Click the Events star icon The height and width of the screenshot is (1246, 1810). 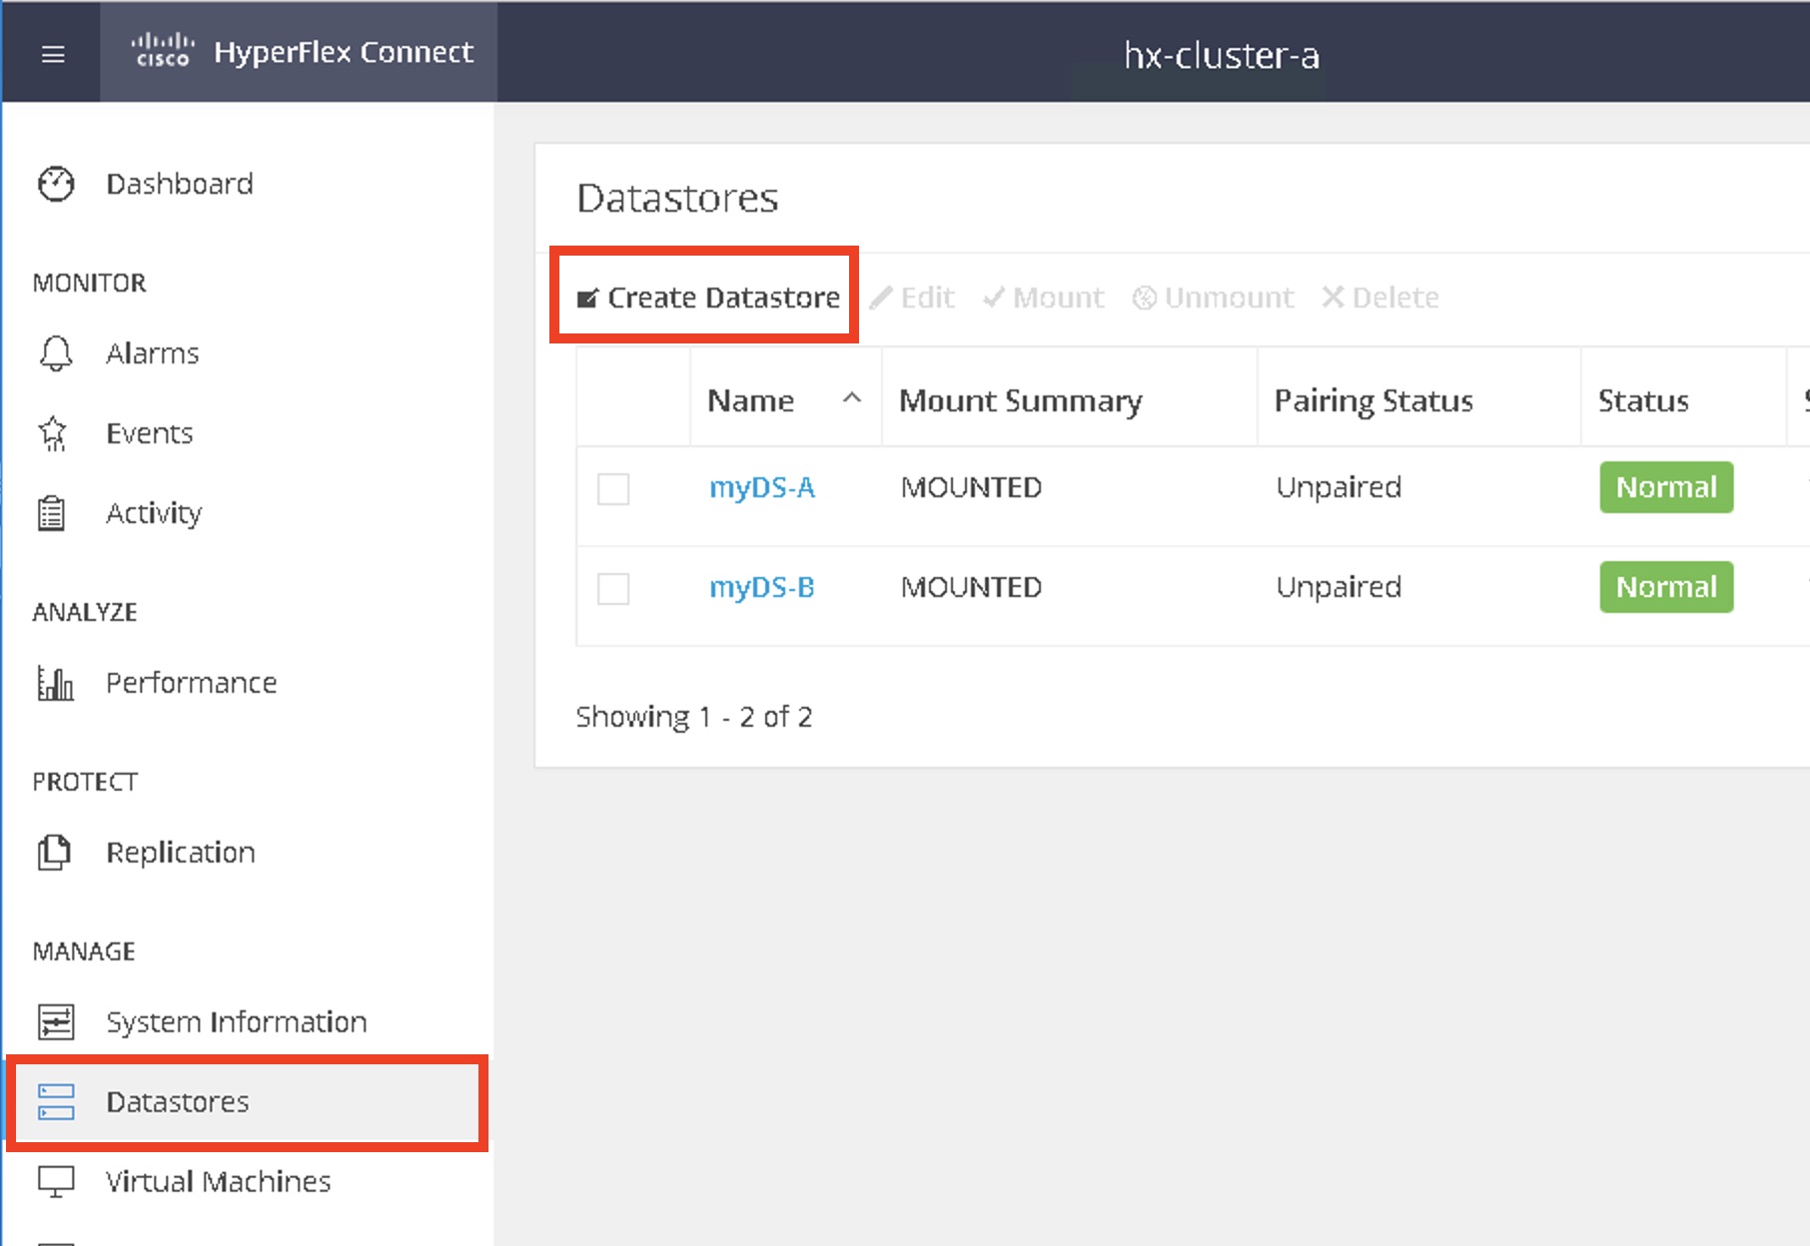click(x=53, y=433)
